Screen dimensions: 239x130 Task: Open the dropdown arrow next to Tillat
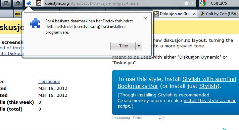139,46
